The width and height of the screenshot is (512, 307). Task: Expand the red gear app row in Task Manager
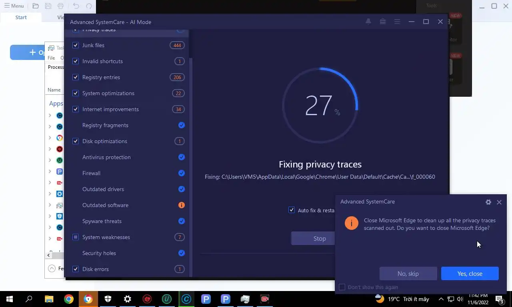50,149
